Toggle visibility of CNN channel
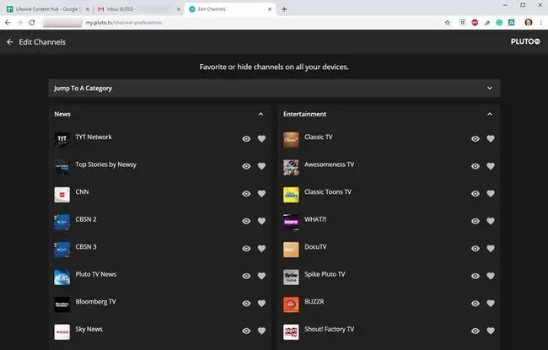548x350 pixels. [x=246, y=194]
